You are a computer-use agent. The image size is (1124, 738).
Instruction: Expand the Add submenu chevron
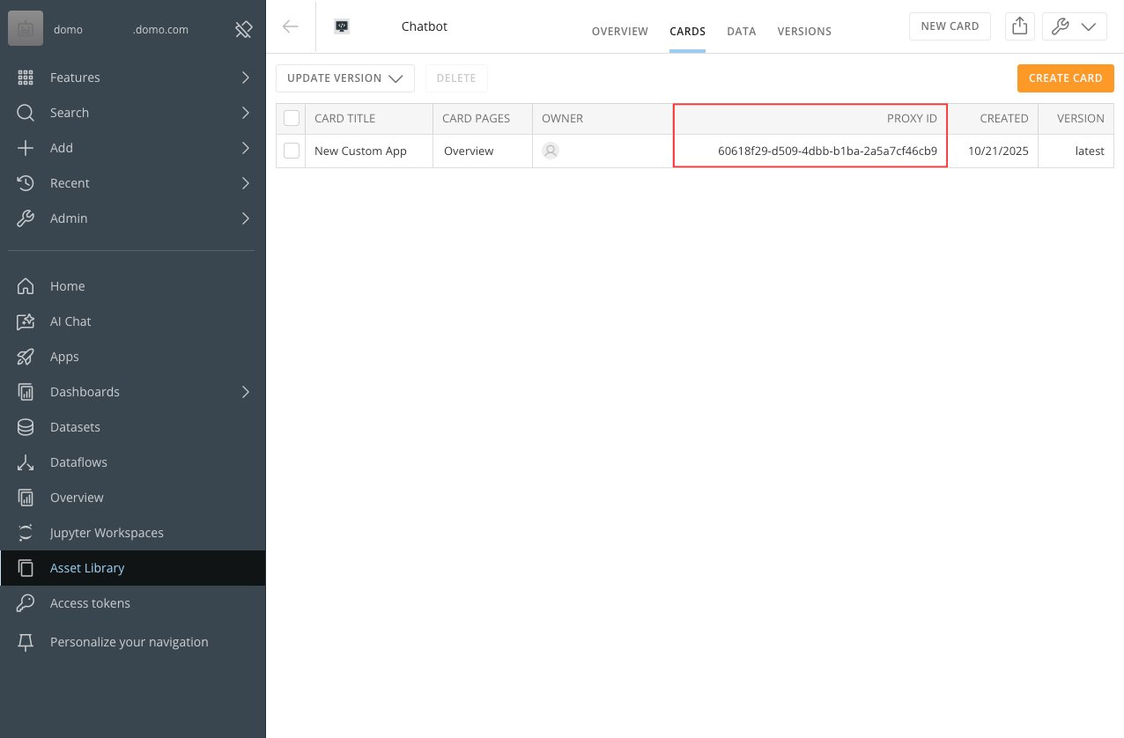[x=246, y=148]
